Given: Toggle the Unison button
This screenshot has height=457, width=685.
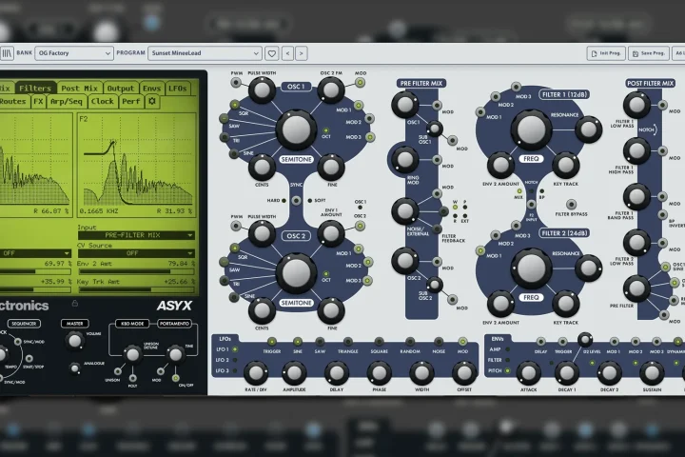Looking at the screenshot, I should coord(118,371).
